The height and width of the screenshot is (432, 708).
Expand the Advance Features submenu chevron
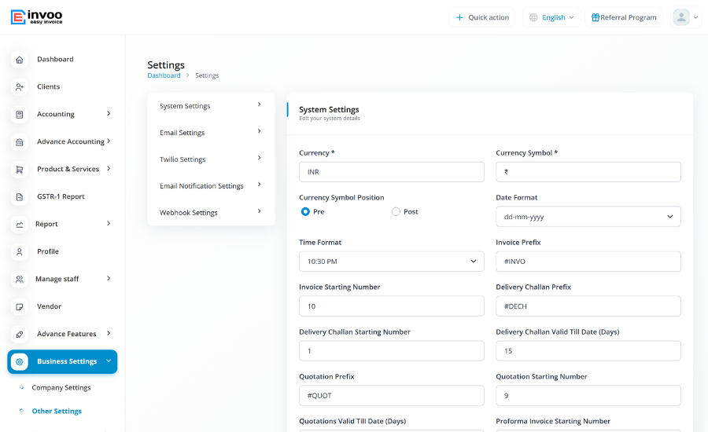click(x=109, y=333)
